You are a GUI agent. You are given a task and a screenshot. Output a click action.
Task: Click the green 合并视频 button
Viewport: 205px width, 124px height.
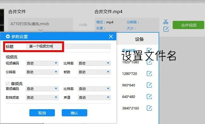188,25
